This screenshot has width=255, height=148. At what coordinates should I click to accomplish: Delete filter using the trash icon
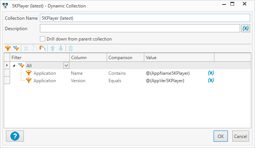pyautogui.click(x=70, y=48)
